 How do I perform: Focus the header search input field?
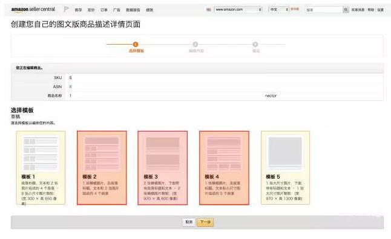tap(324, 10)
